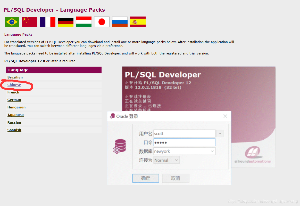Click the 确定 confirm button
This screenshot has height=206, width=300.
tap(146, 178)
